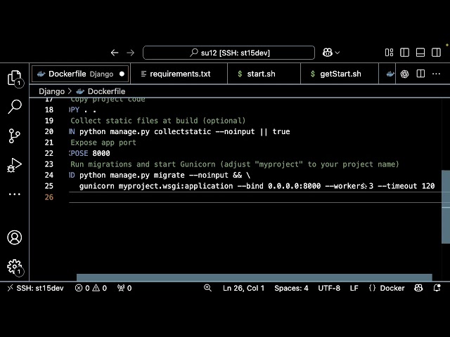Open the Manage gear icon
The image size is (450, 337).
pos(15,267)
